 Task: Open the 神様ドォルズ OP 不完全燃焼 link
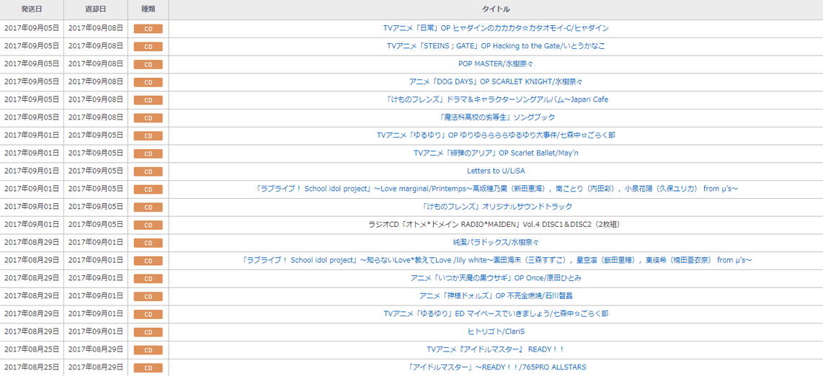(x=496, y=296)
